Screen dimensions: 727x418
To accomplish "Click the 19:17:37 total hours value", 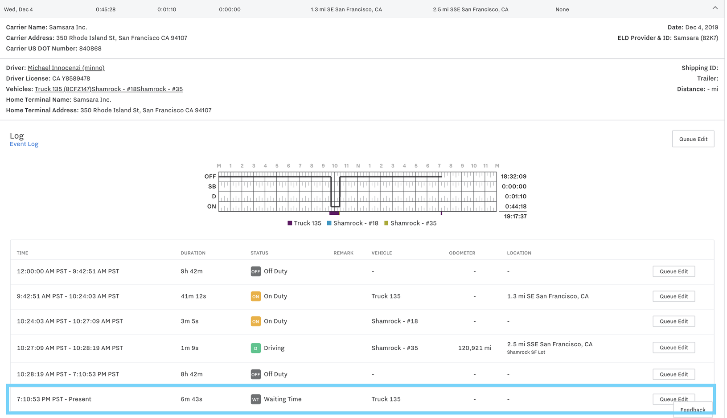I will pyautogui.click(x=515, y=217).
